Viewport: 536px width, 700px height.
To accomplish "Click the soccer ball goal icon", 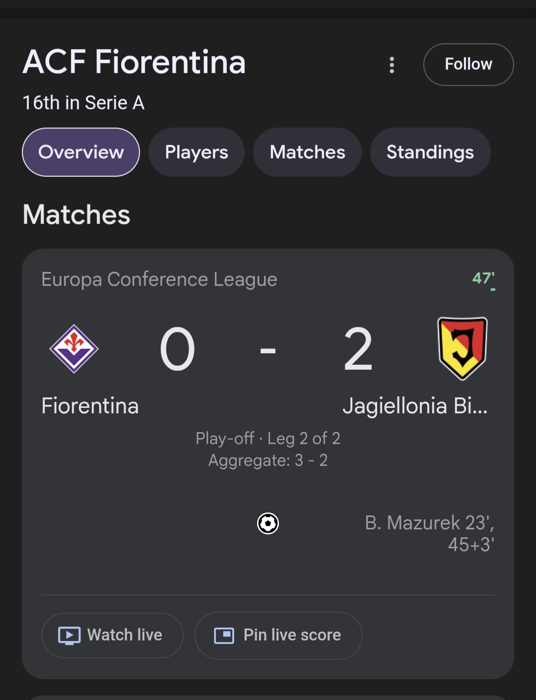I will [x=268, y=523].
